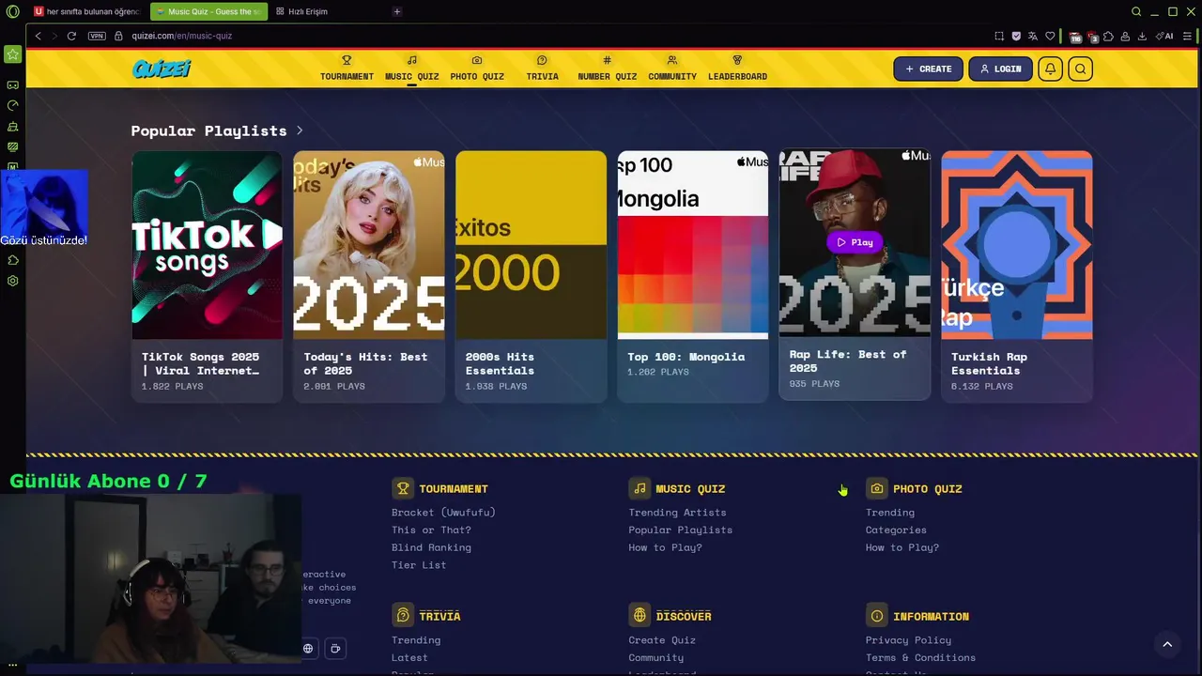Click the Create button
This screenshot has height=676, width=1202.
pyautogui.click(x=928, y=69)
